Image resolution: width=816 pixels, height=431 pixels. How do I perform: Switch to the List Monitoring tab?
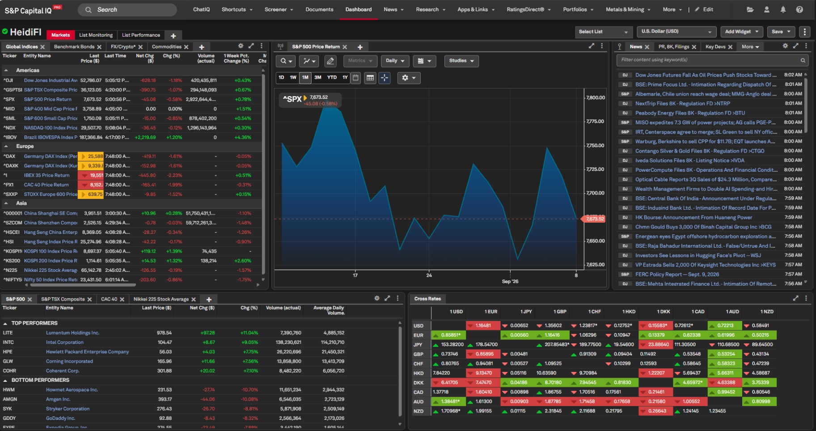click(x=96, y=35)
